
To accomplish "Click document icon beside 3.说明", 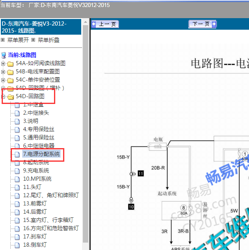I will click(17, 121).
